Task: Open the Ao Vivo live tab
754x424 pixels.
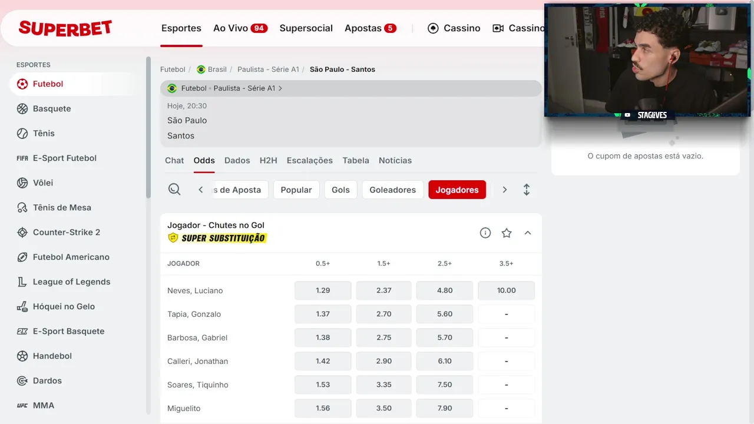Action: point(240,28)
